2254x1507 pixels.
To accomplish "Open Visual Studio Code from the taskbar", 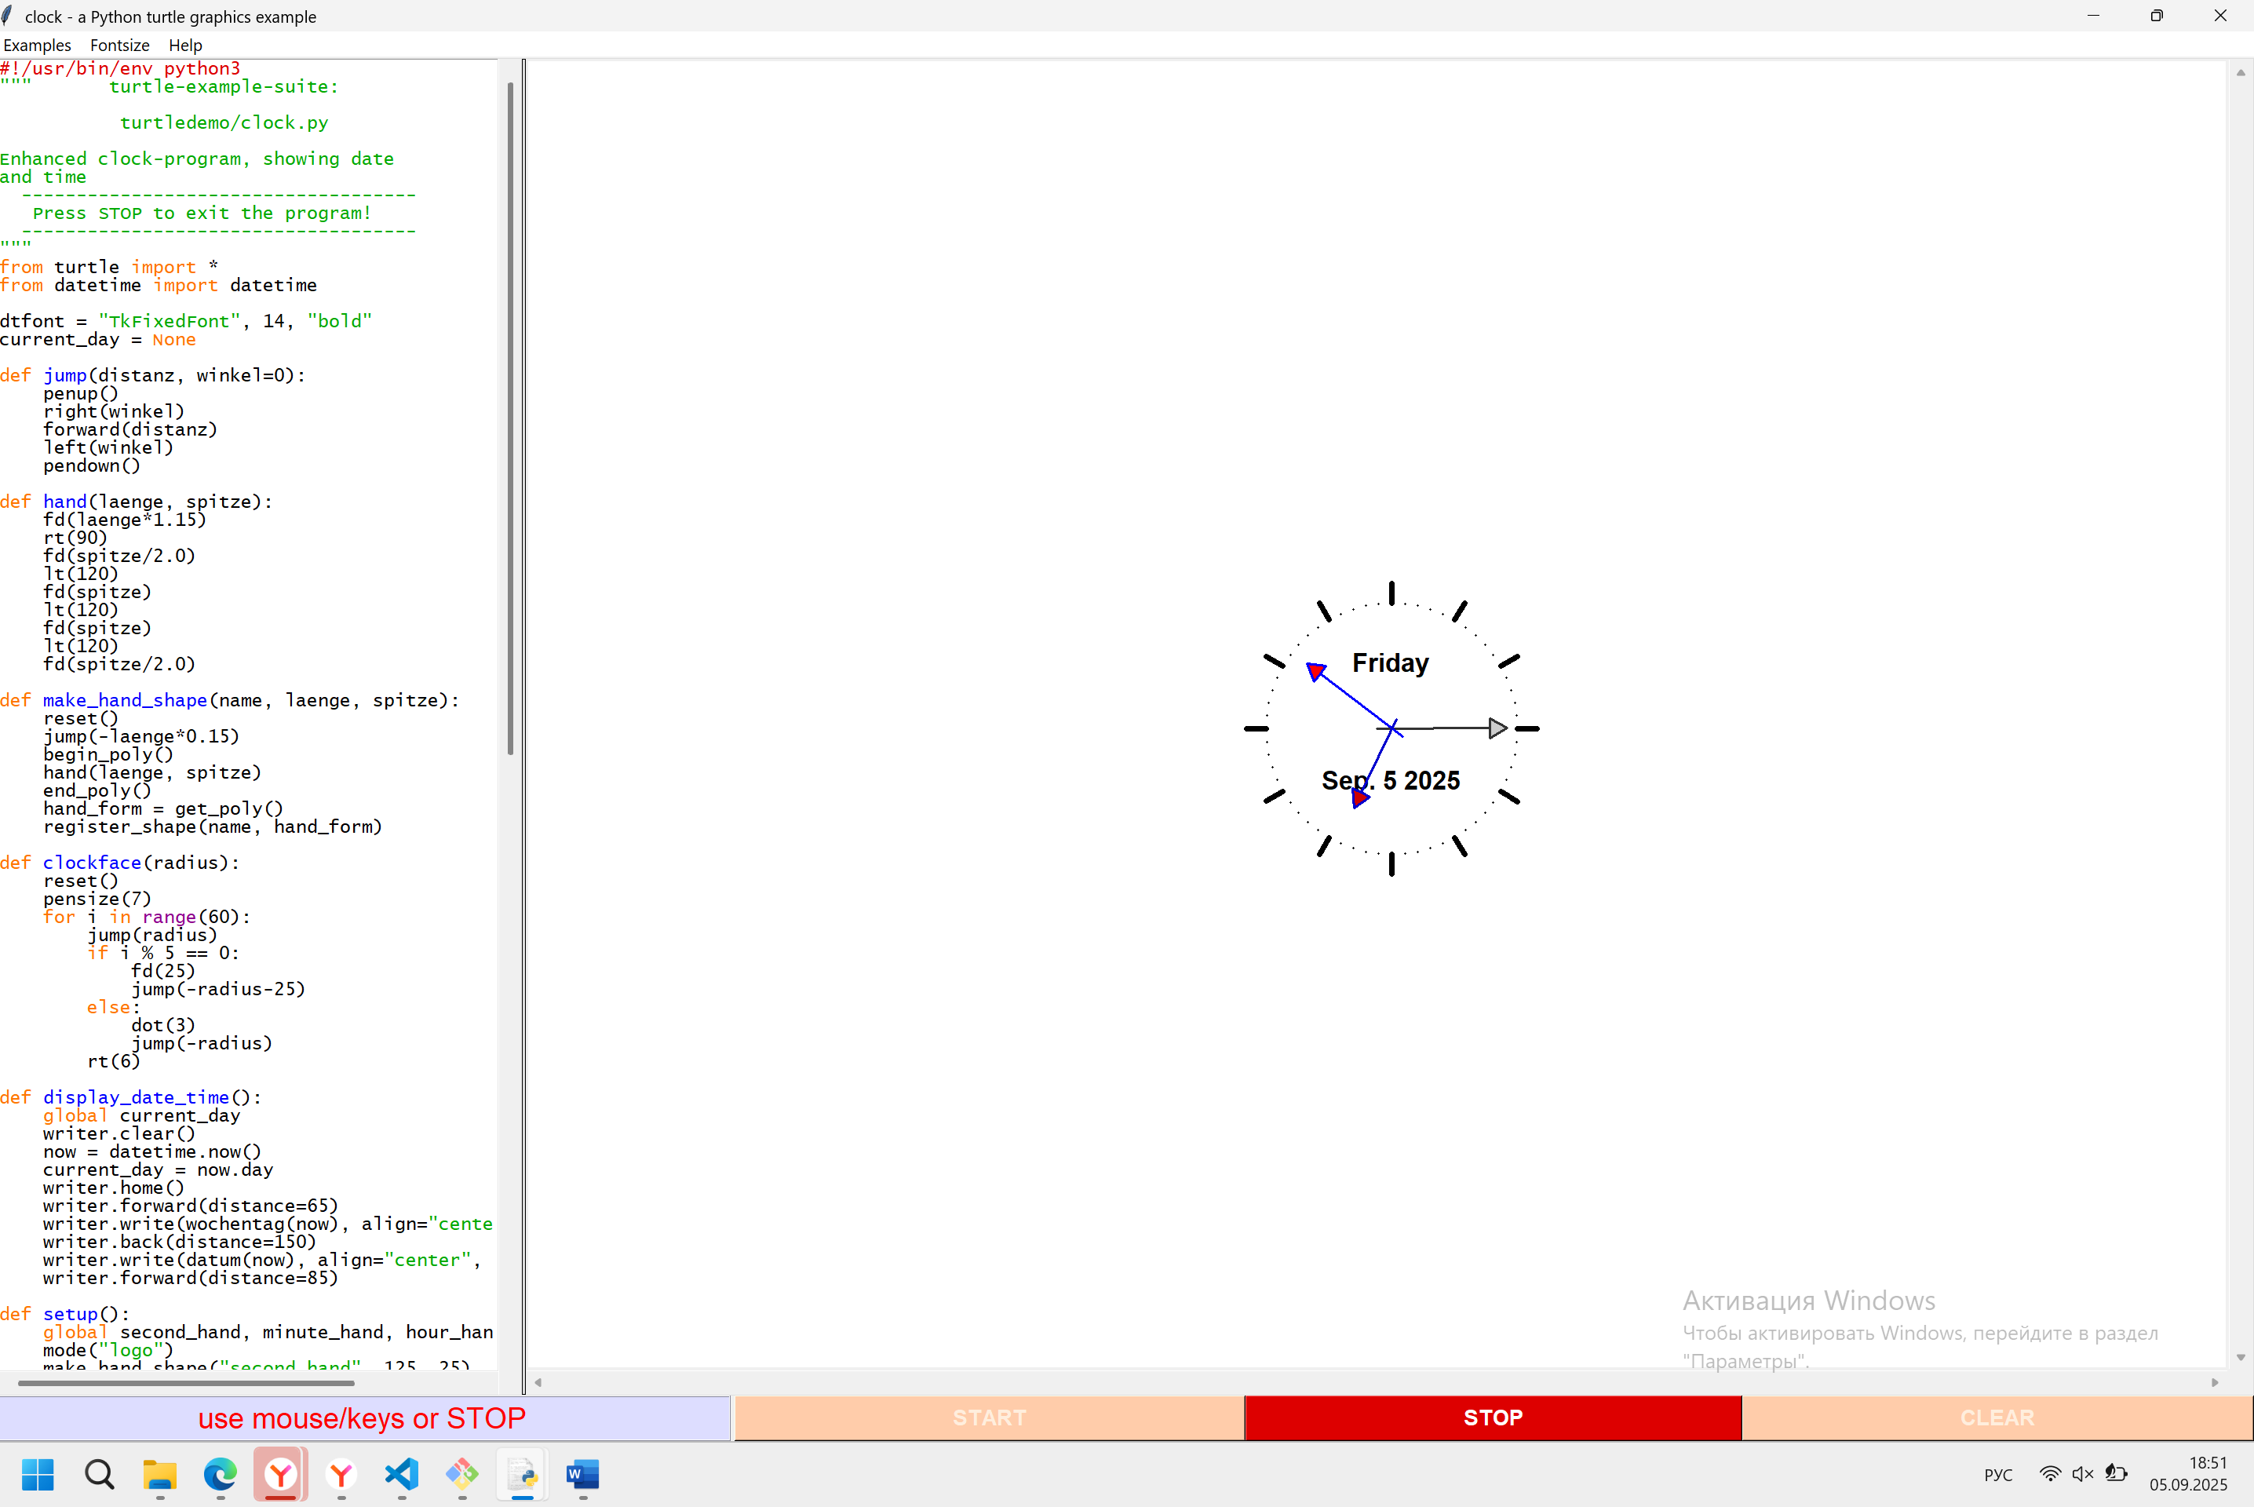I will (402, 1473).
